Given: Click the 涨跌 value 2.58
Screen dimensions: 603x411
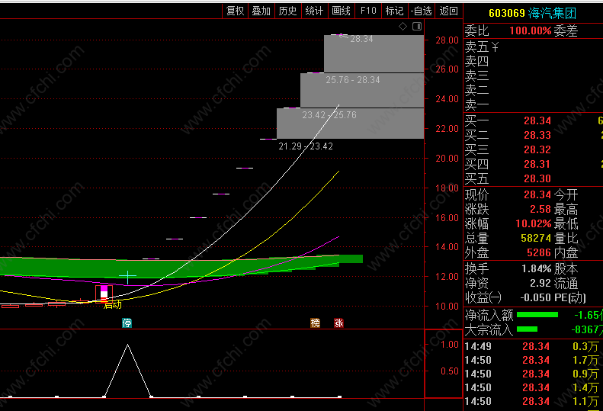Looking at the screenshot, I should pyautogui.click(x=540, y=210).
